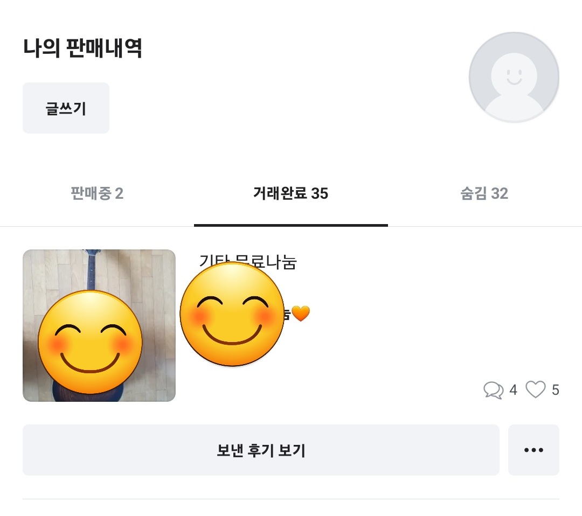Tap the orange heart emoji
This screenshot has height=516, width=582.
click(301, 313)
